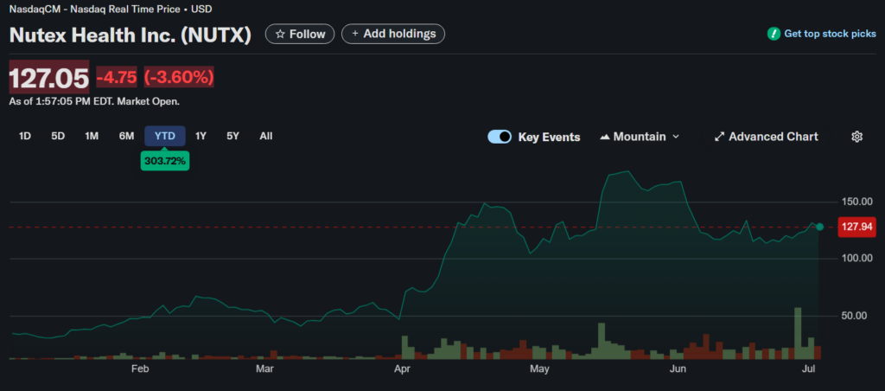
Task: Click the green exclamation stock picks icon
Action: click(x=774, y=34)
